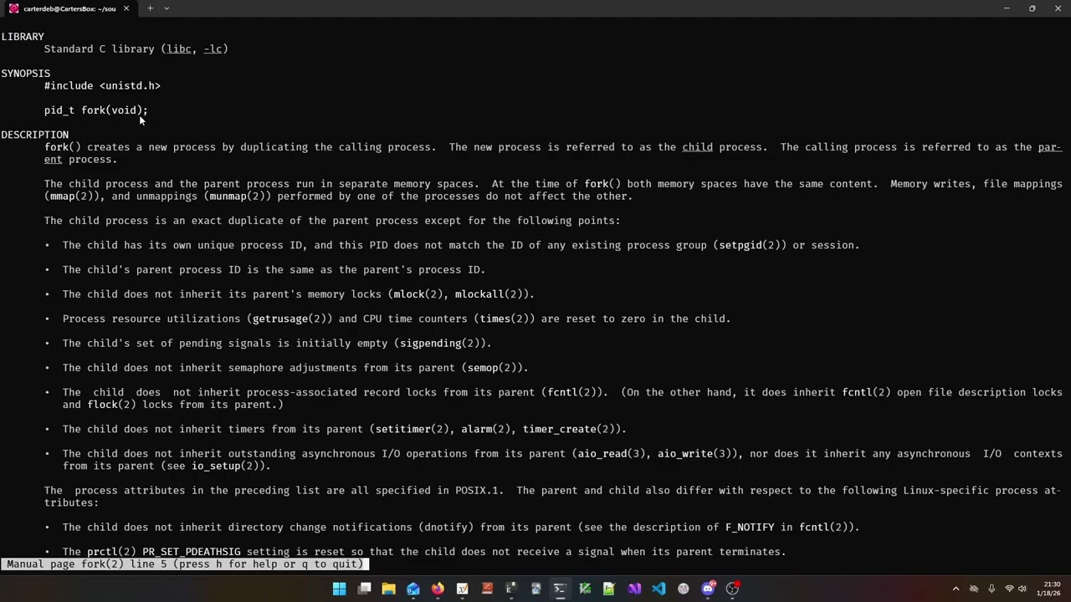Open Visual Studio Code from the taskbar
Viewport: 1071px width, 602px height.
tap(658, 589)
